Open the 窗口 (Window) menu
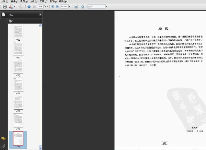 click(x=53, y=1)
